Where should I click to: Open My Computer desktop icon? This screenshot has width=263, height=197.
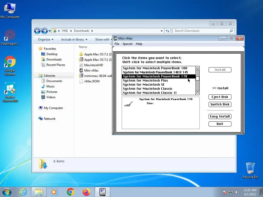tap(10, 11)
